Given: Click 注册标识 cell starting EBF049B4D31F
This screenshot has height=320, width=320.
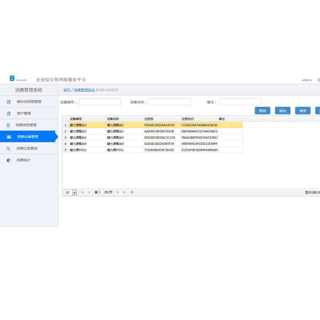Looking at the screenshot, I should (199, 131).
